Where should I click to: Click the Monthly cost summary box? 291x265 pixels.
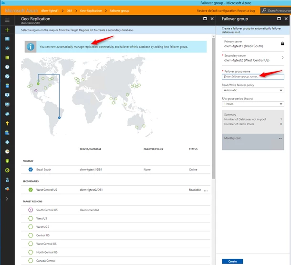tap(253, 142)
